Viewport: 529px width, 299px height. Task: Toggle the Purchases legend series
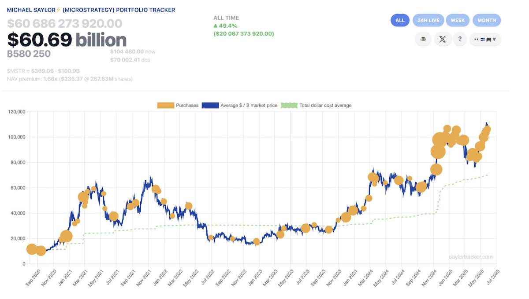tap(178, 106)
